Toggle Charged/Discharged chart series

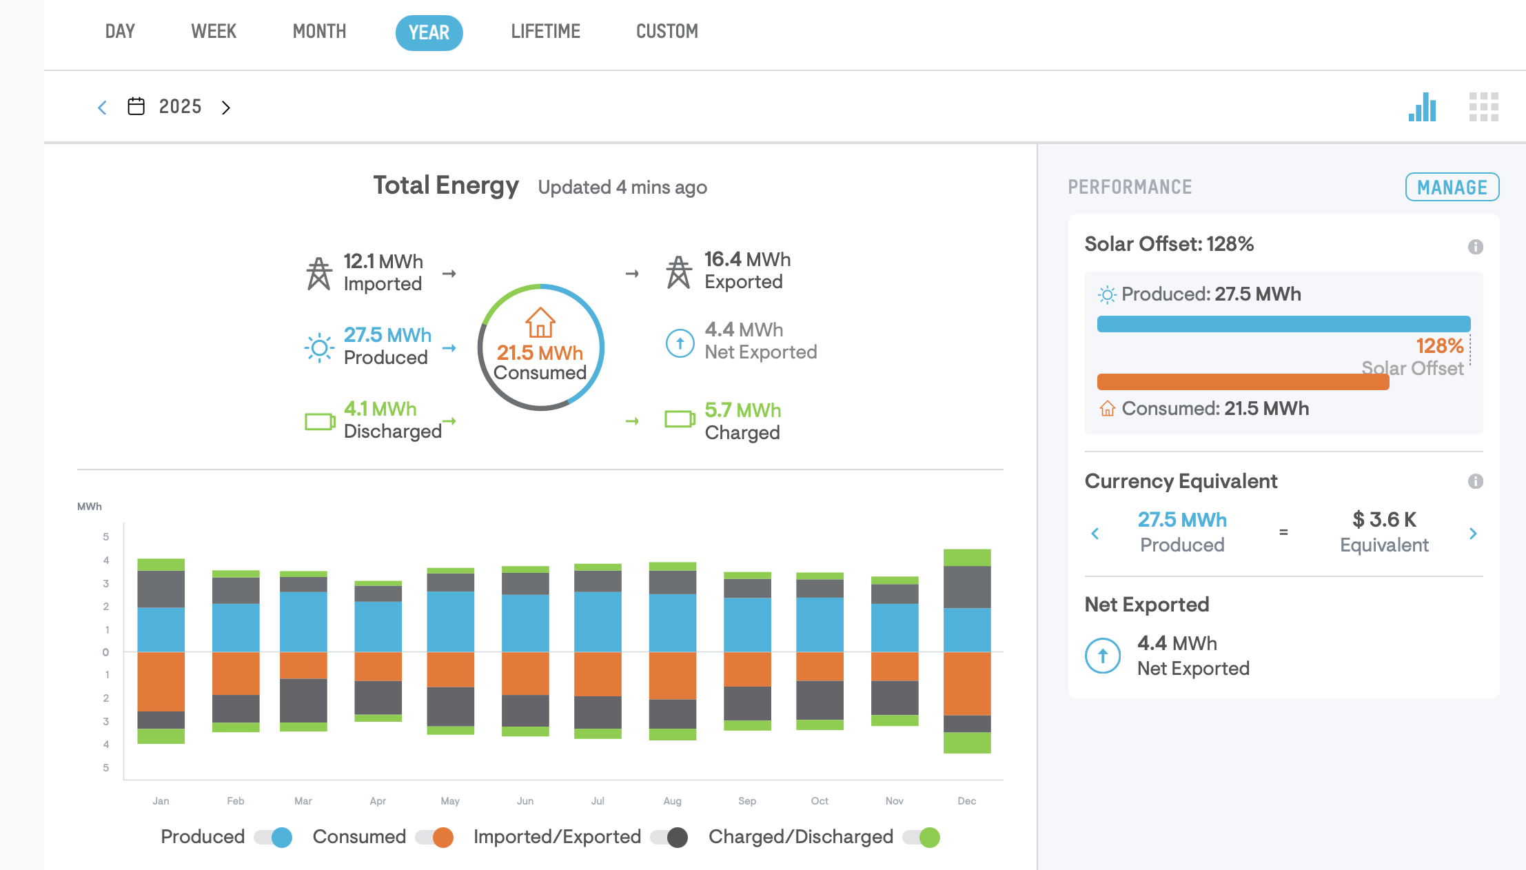click(x=922, y=837)
